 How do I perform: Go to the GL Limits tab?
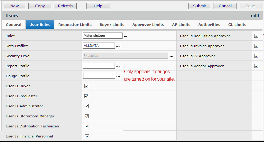[x=237, y=25]
